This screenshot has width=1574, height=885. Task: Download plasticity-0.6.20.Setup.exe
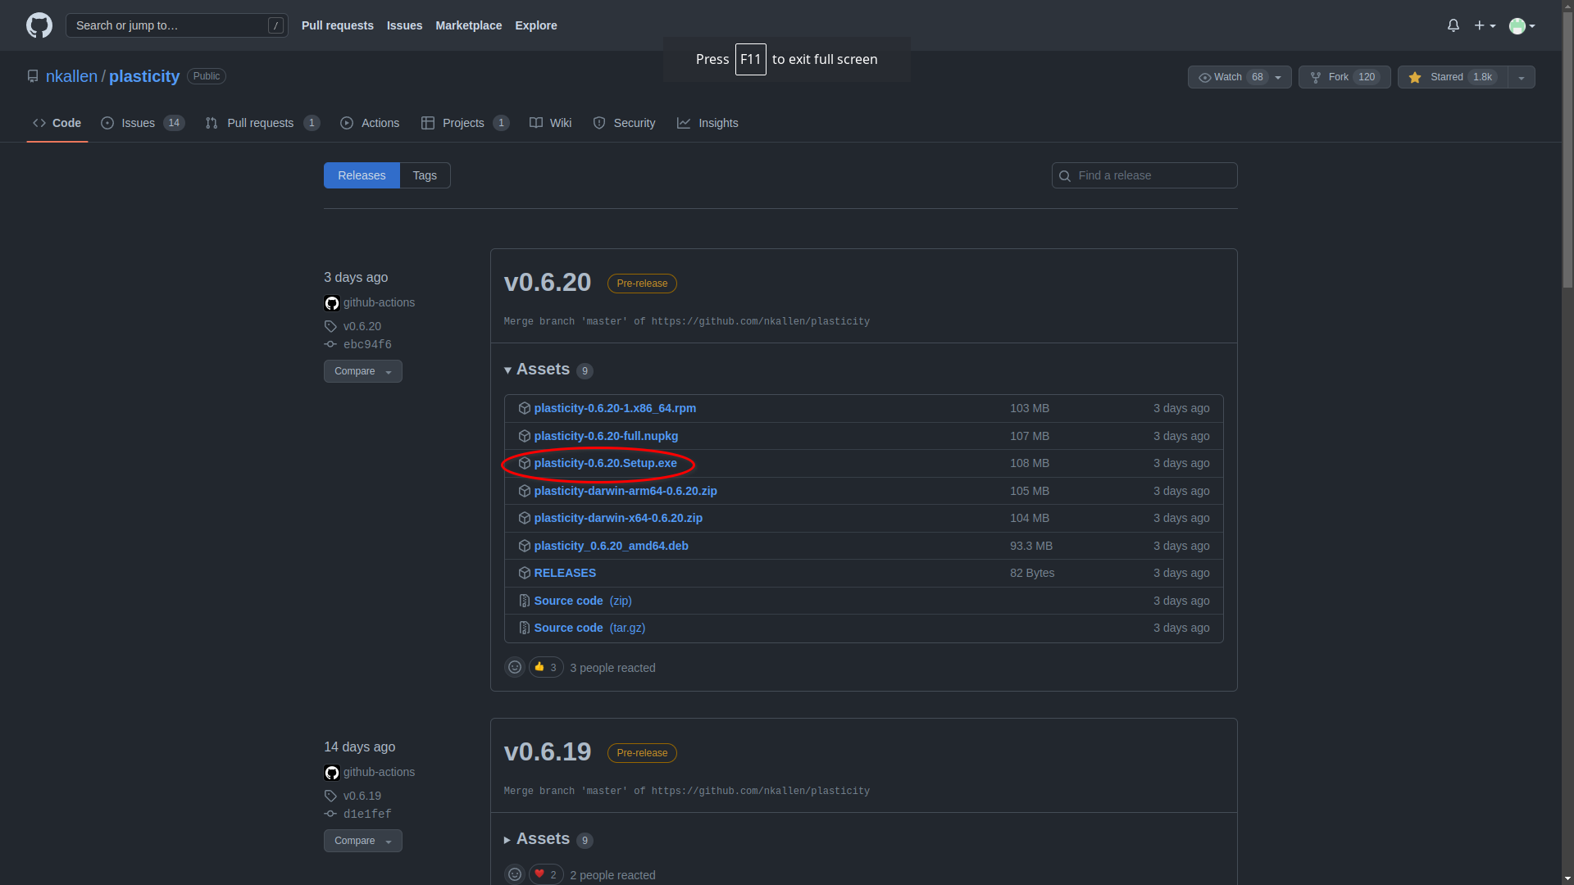coord(605,463)
